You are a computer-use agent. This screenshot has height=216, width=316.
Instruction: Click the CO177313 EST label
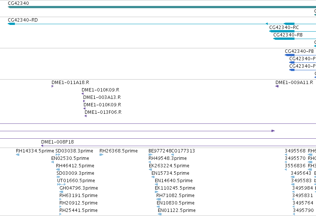point(183,151)
